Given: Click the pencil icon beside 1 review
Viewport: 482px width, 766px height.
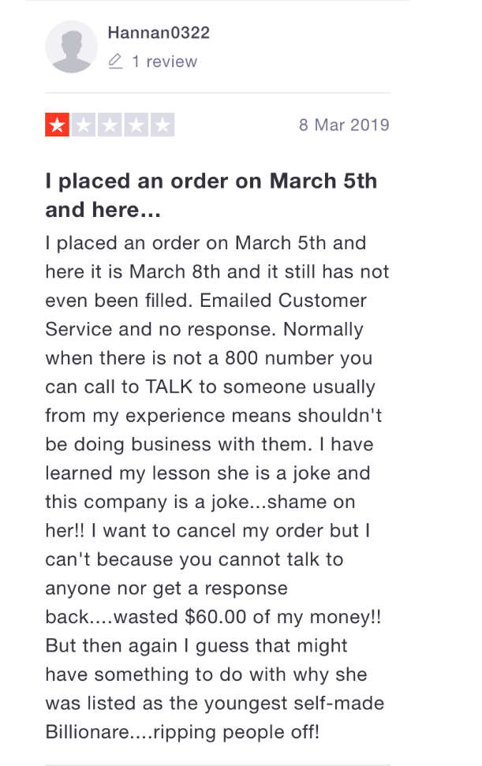Looking at the screenshot, I should [115, 62].
